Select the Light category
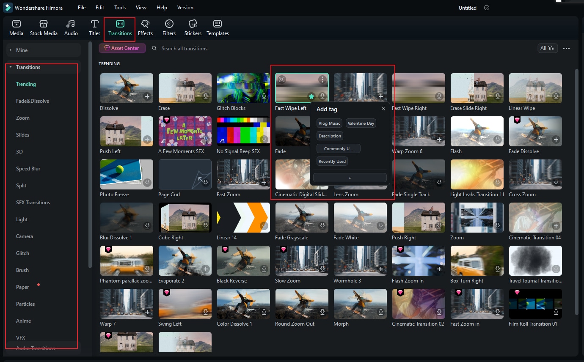The image size is (584, 362). pyautogui.click(x=22, y=219)
